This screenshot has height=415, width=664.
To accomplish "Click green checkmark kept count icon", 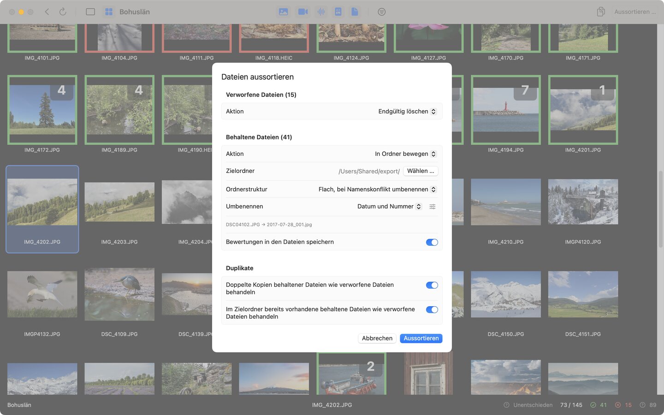I will coord(593,405).
